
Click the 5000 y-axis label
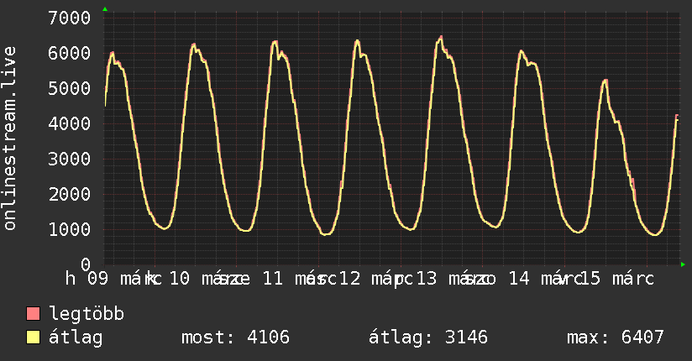coord(70,88)
